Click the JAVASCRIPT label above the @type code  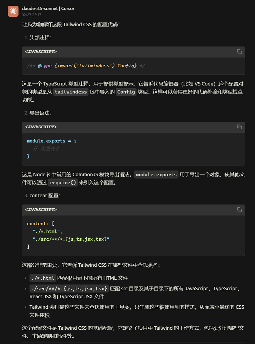pos(41,52)
